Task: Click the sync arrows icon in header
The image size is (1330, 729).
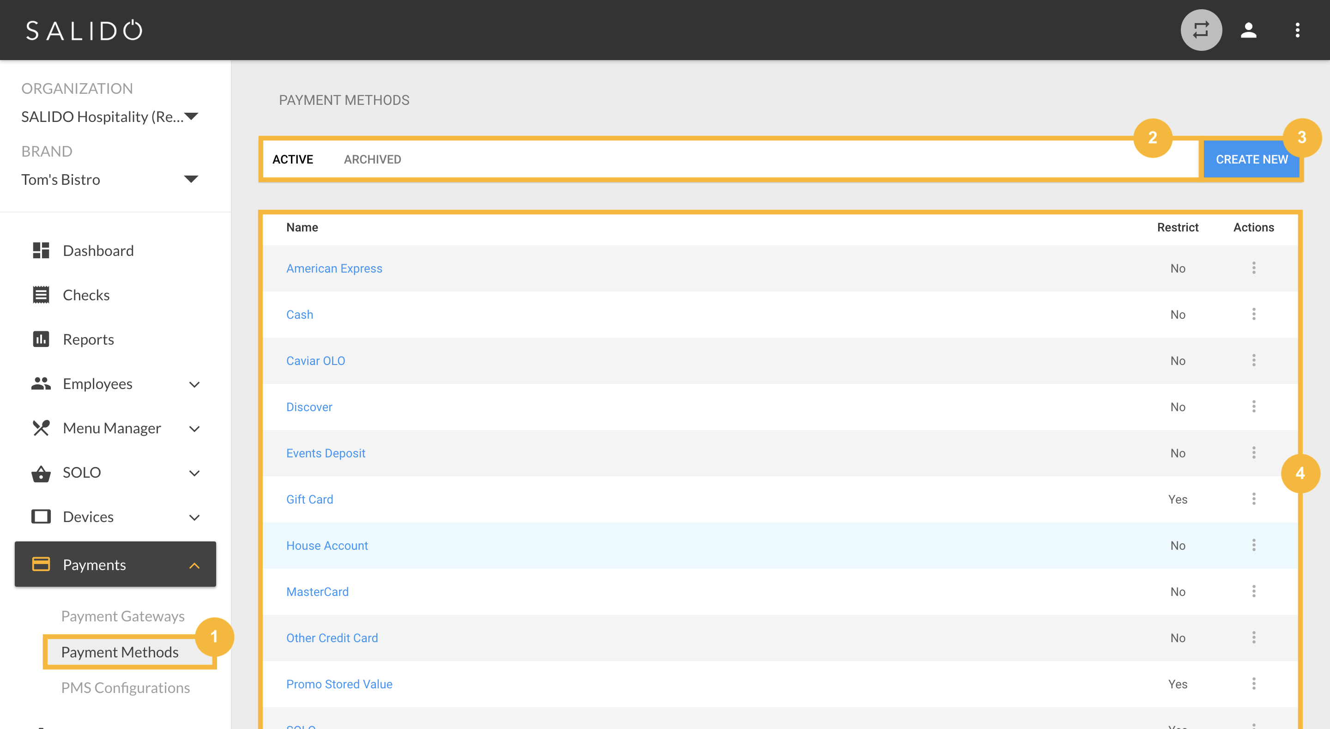Action: 1201,30
